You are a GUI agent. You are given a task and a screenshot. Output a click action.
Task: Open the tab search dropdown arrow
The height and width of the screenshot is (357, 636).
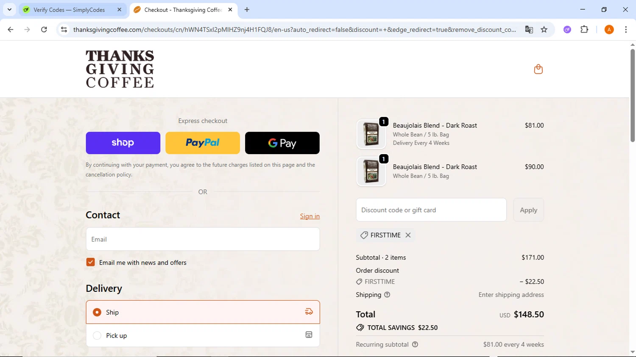point(9,9)
